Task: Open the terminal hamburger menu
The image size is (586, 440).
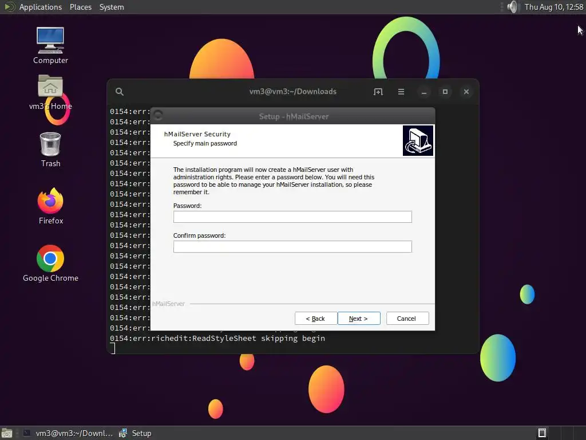Action: pos(401,92)
